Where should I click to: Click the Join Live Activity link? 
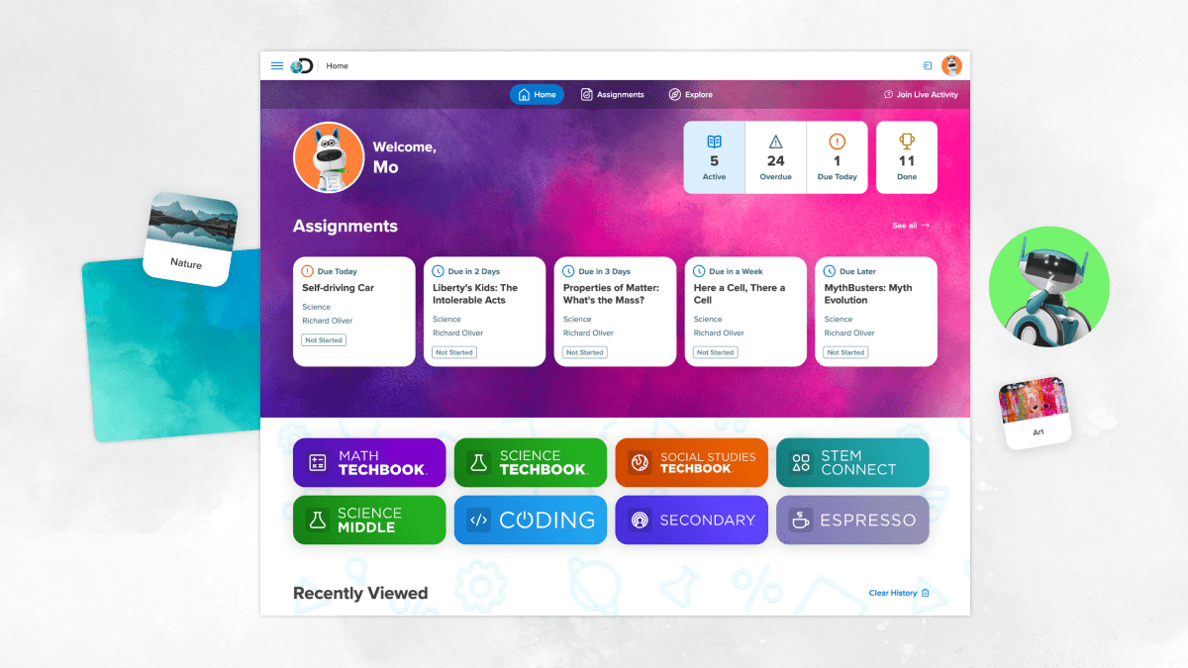[921, 95]
